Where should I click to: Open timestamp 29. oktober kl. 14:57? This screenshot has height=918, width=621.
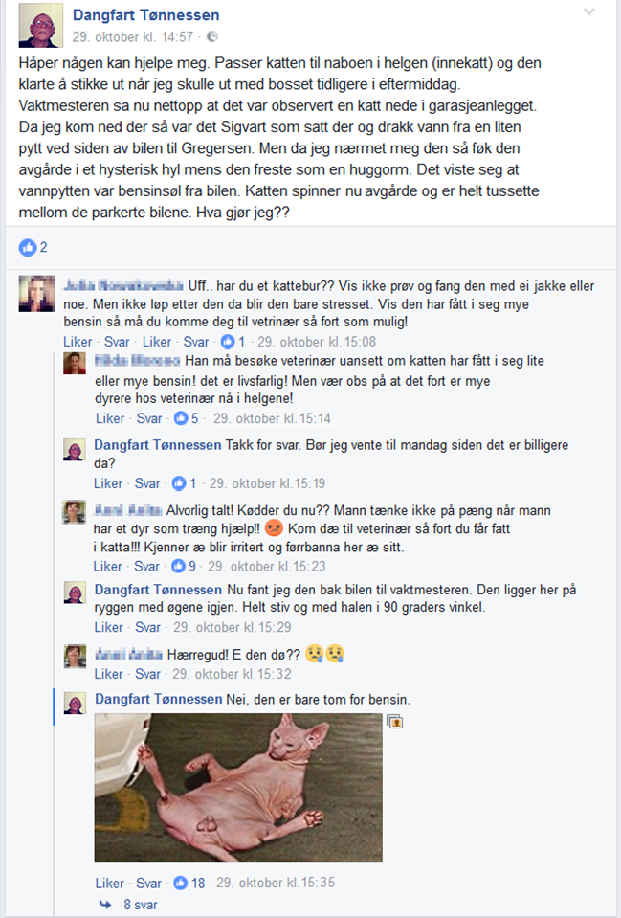tap(133, 37)
